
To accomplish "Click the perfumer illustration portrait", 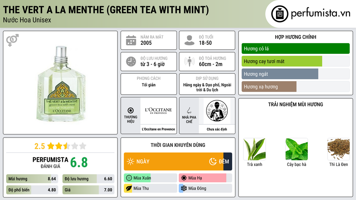I will tap(217, 111).
